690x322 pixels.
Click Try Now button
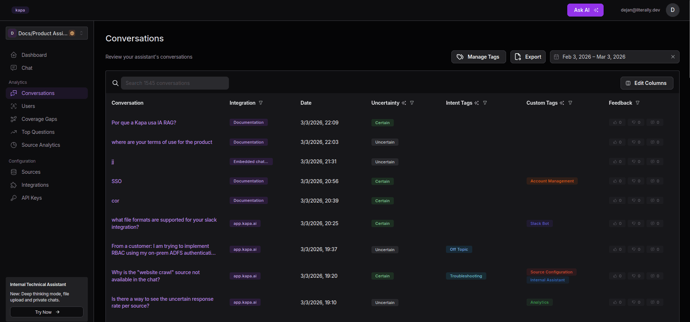[47, 312]
